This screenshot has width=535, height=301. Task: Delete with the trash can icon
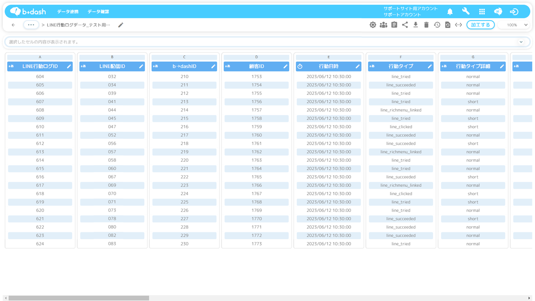pos(426,25)
